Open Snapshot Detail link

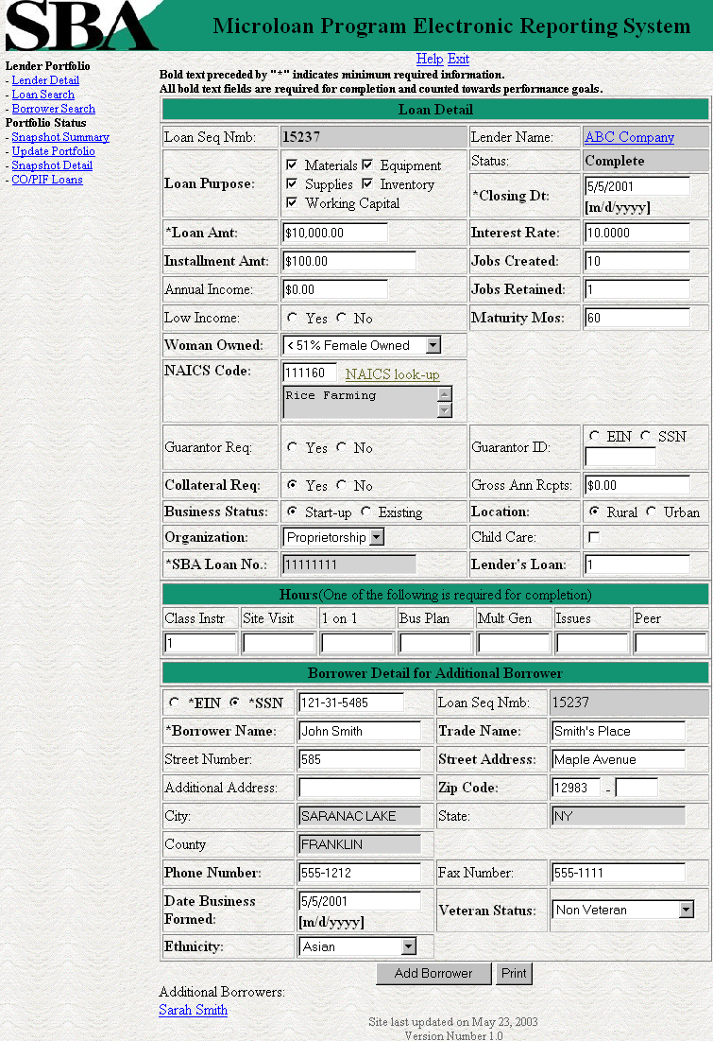52,165
